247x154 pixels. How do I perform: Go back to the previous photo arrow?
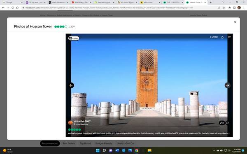coord(71,85)
